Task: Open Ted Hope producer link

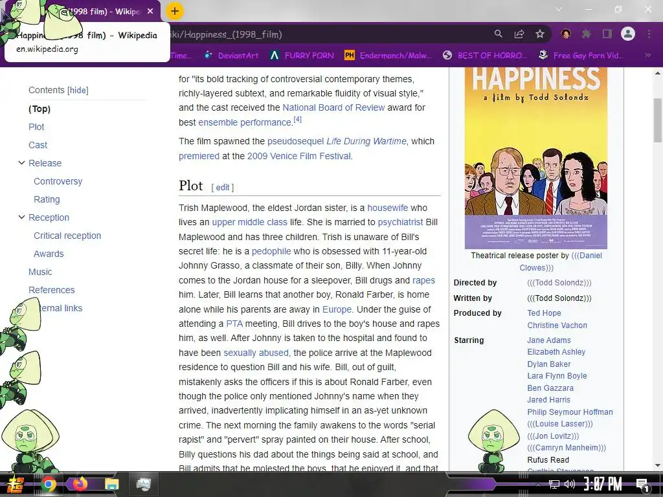Action: click(x=544, y=313)
